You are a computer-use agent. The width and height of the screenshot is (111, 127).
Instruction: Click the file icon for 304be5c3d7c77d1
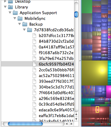(34, 87)
